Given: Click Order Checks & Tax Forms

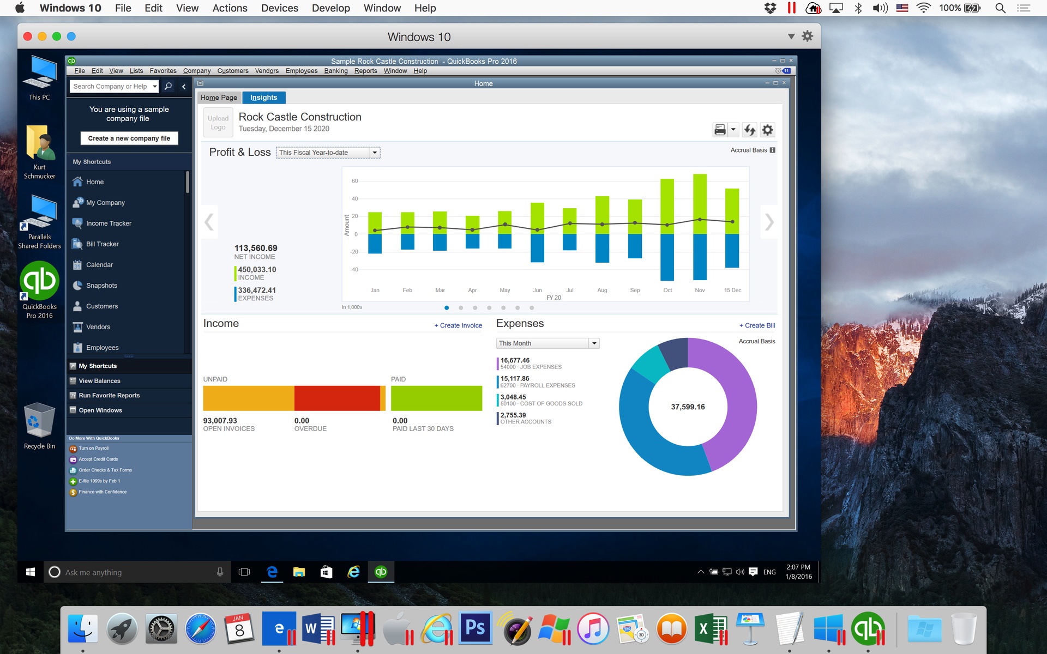Looking at the screenshot, I should [x=100, y=470].
